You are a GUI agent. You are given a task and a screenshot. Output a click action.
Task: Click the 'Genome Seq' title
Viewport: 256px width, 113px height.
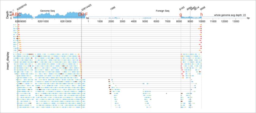(47, 11)
